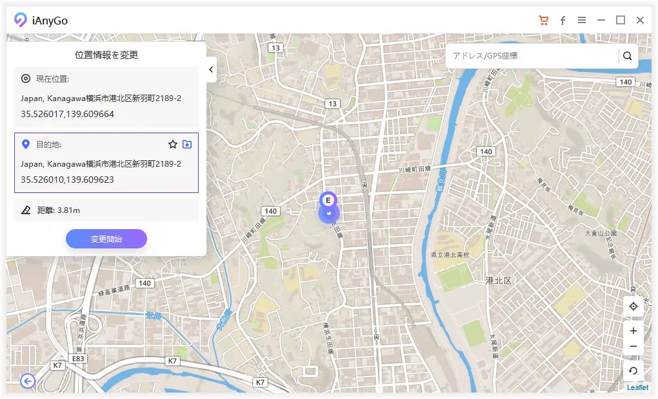Click the back arrow icon
This screenshot has width=658, height=399.
(x=28, y=382)
